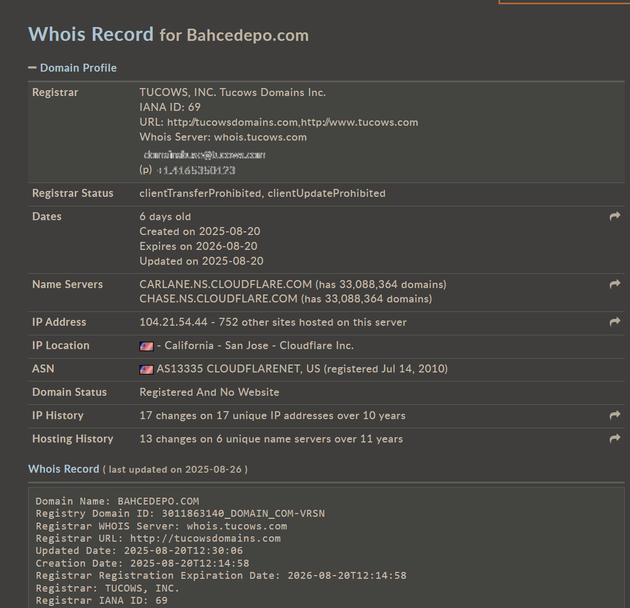
Task: Open the Whois Record heading link
Action: pos(64,469)
